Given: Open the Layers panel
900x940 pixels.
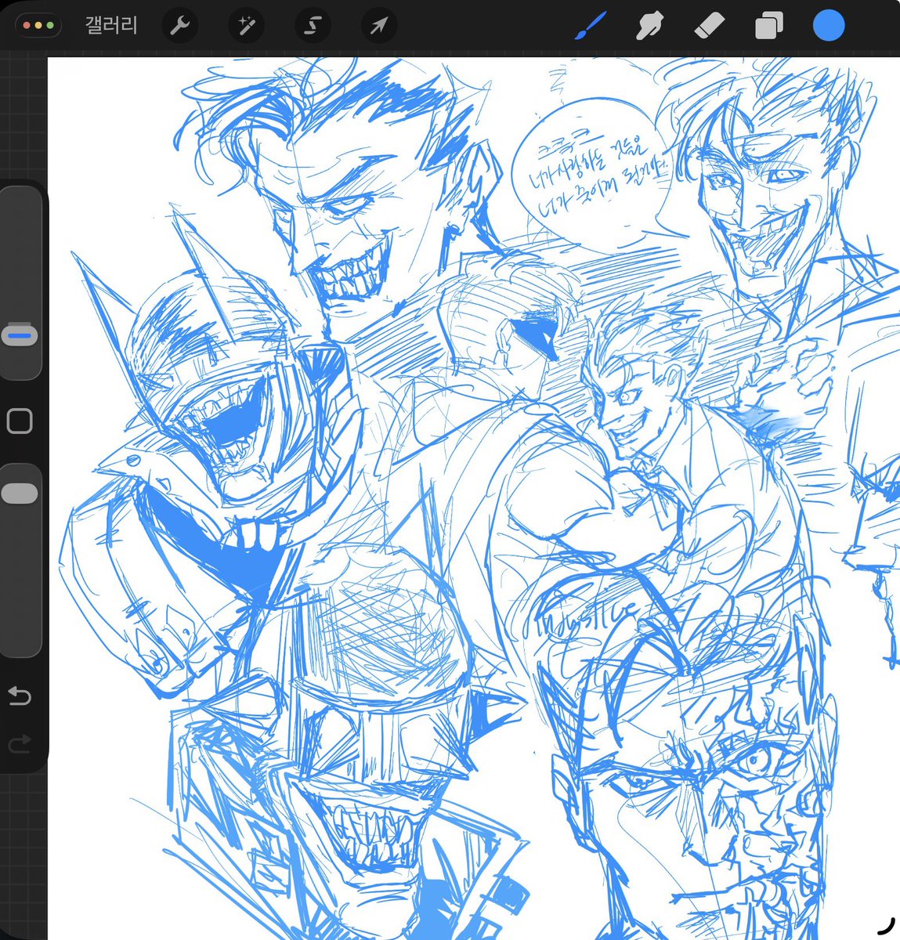Looking at the screenshot, I should coord(769,27).
